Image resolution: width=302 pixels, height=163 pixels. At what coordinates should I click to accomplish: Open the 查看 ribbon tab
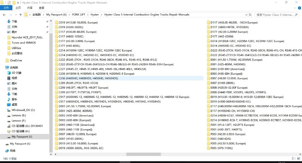[41, 8]
